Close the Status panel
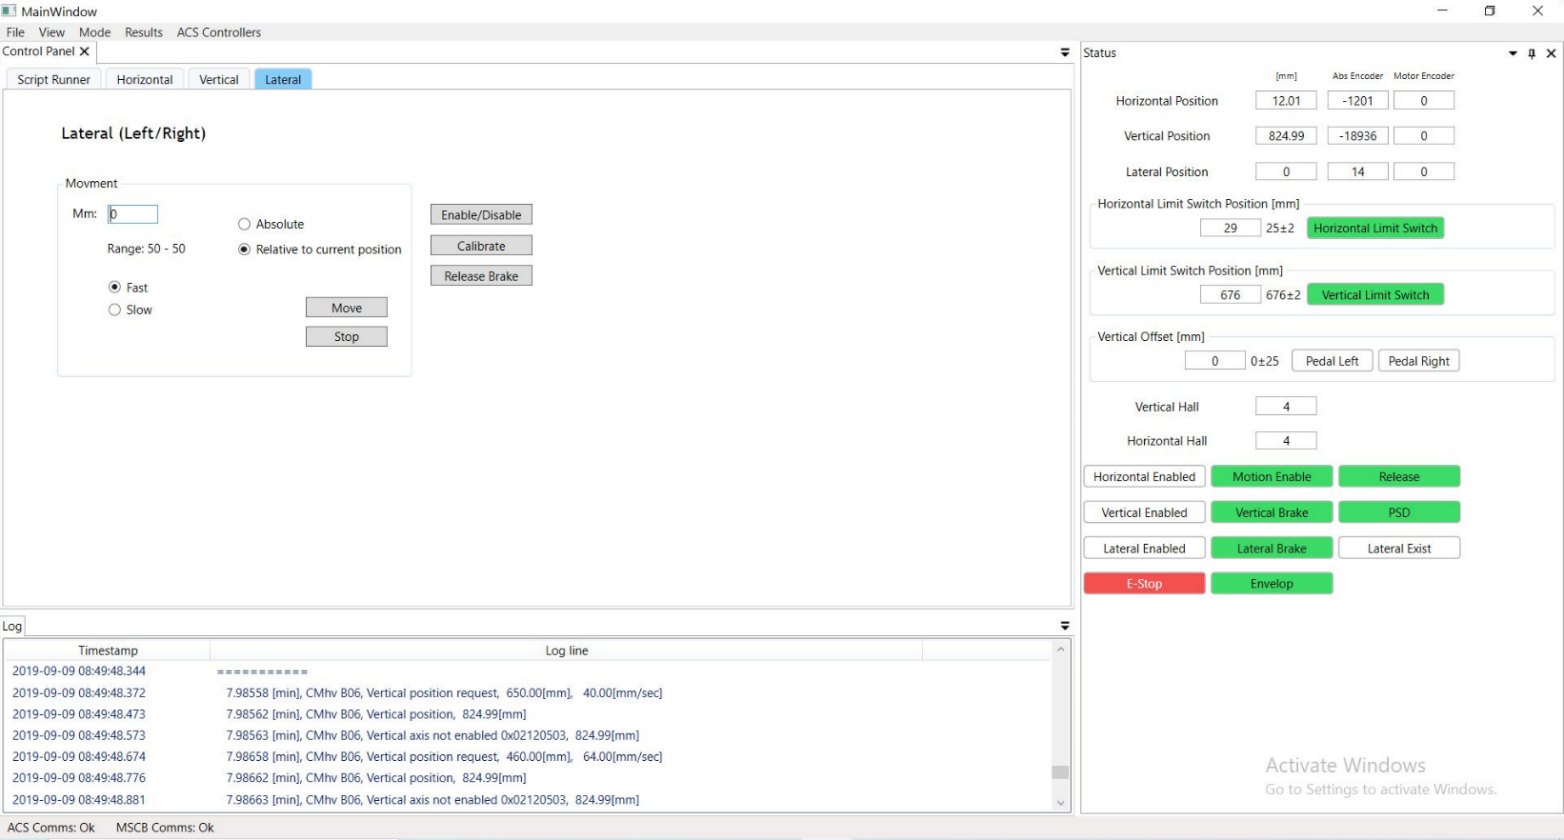The width and height of the screenshot is (1564, 840). click(x=1551, y=54)
